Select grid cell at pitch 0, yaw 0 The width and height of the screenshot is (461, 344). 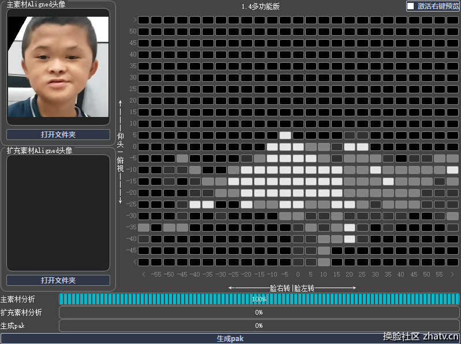pyautogui.click(x=298, y=147)
